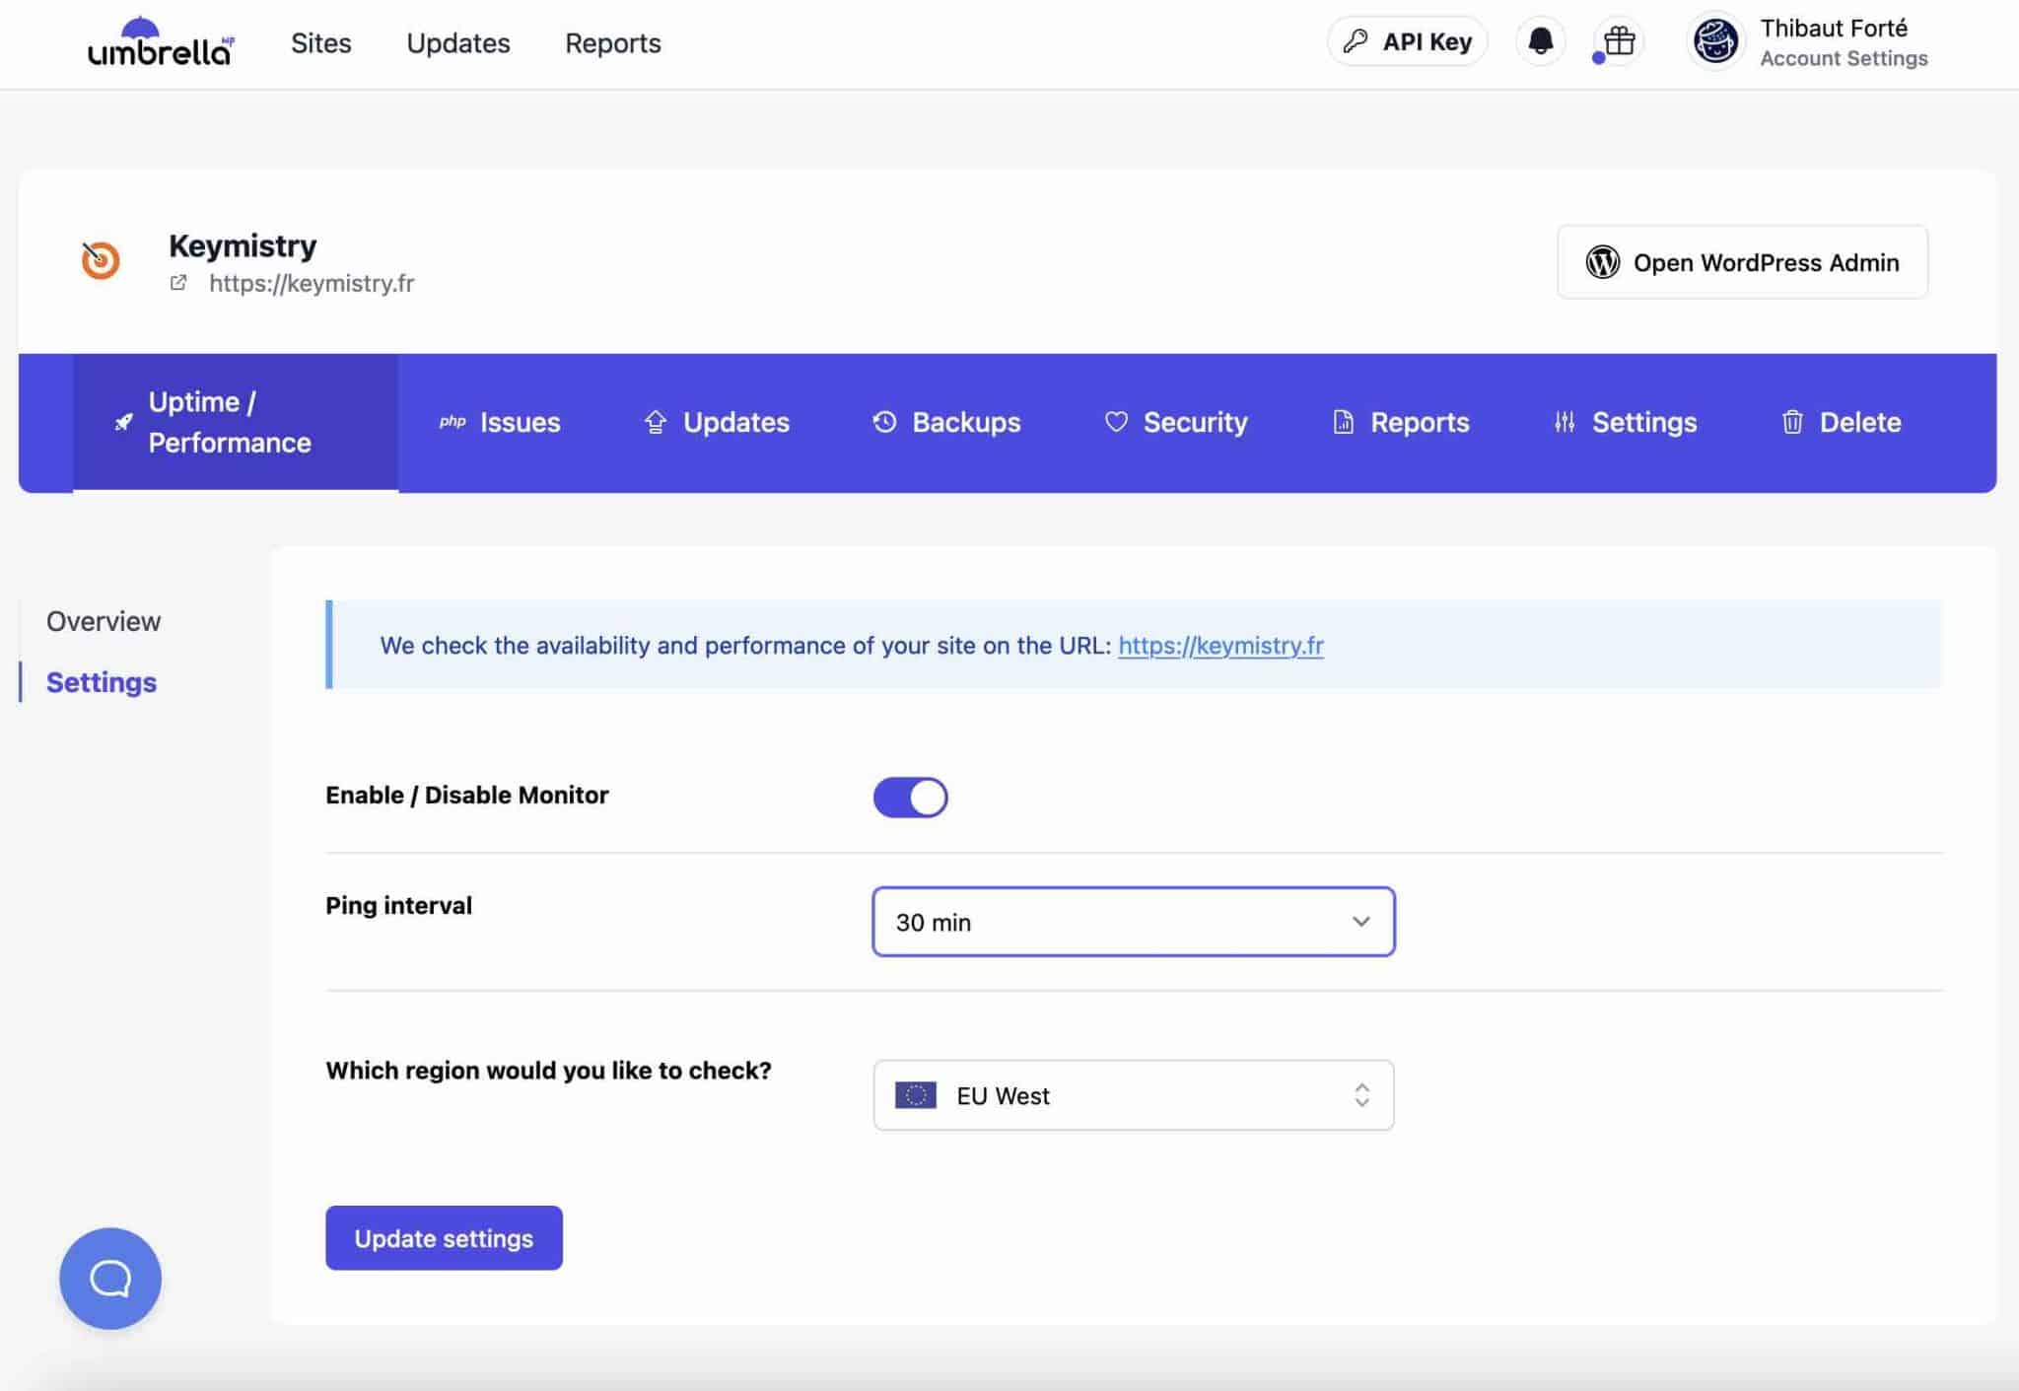Open the Ping interval dropdown
Image resolution: width=2019 pixels, height=1391 pixels.
[1133, 922]
